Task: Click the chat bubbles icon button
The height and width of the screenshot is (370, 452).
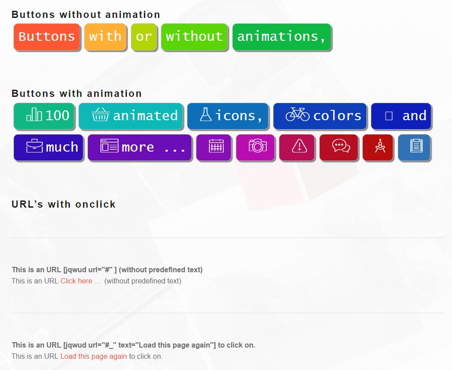Action: click(339, 148)
